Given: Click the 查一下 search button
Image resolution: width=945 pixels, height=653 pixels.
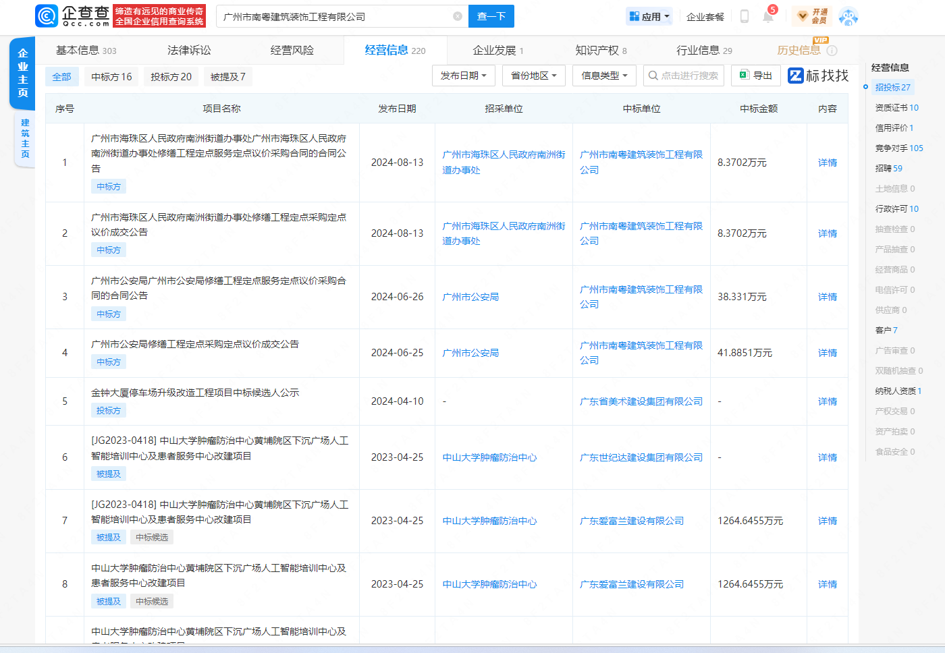Looking at the screenshot, I should click(491, 16).
